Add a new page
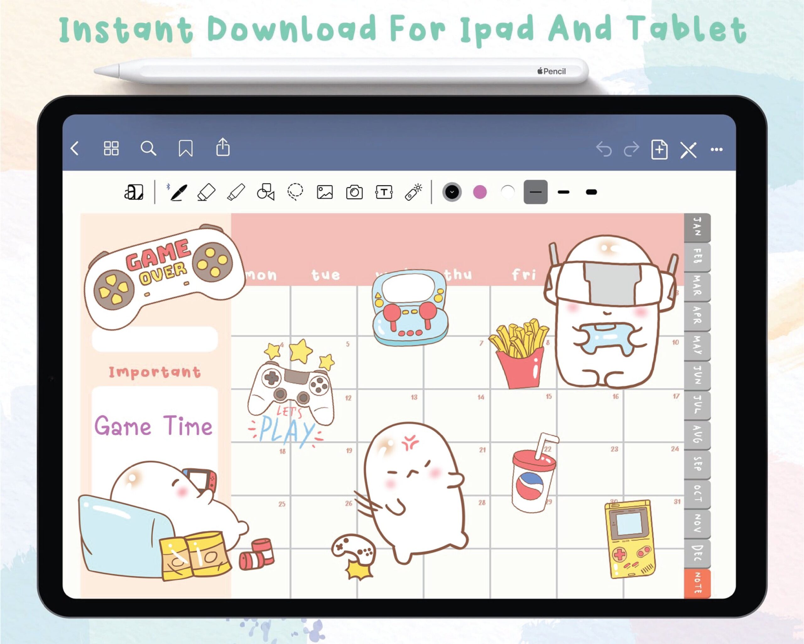This screenshot has height=644, width=804. tap(659, 149)
